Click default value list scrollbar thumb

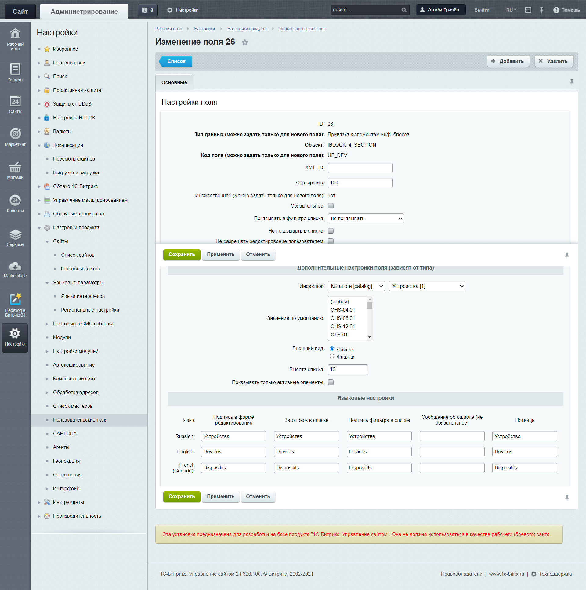point(370,306)
